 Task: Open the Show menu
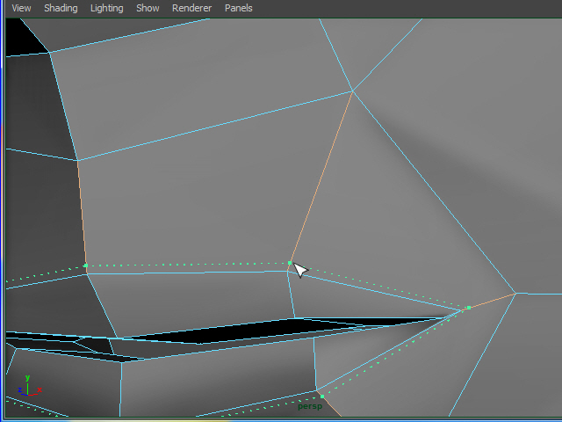pyautogui.click(x=148, y=8)
